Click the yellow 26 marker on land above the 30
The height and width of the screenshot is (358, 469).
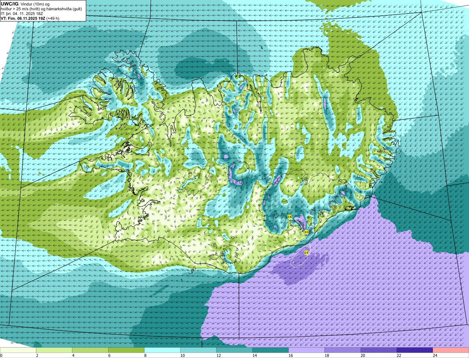point(289,217)
